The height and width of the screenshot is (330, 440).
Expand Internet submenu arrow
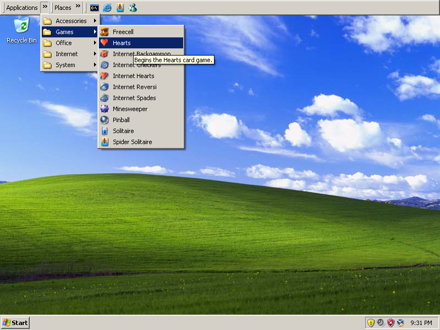click(x=95, y=53)
